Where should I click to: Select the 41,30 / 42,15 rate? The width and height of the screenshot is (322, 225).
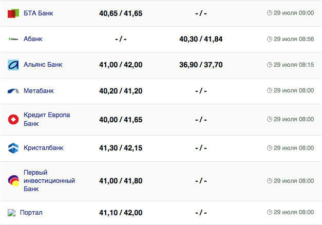pos(121,148)
